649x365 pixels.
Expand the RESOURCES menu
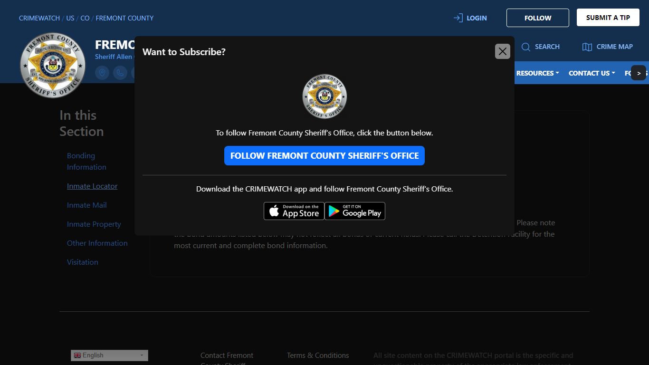click(x=537, y=73)
